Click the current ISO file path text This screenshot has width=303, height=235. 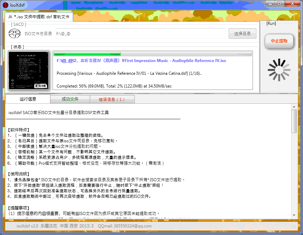point(141,61)
